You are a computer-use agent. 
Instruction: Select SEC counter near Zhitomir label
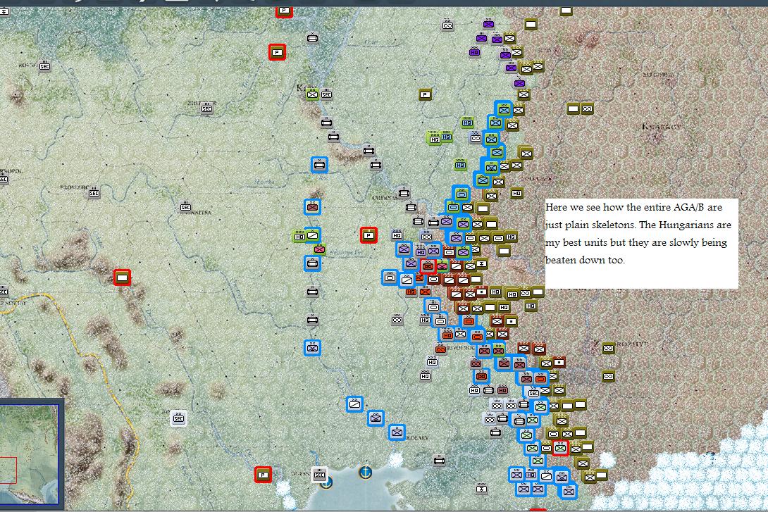tap(206, 108)
